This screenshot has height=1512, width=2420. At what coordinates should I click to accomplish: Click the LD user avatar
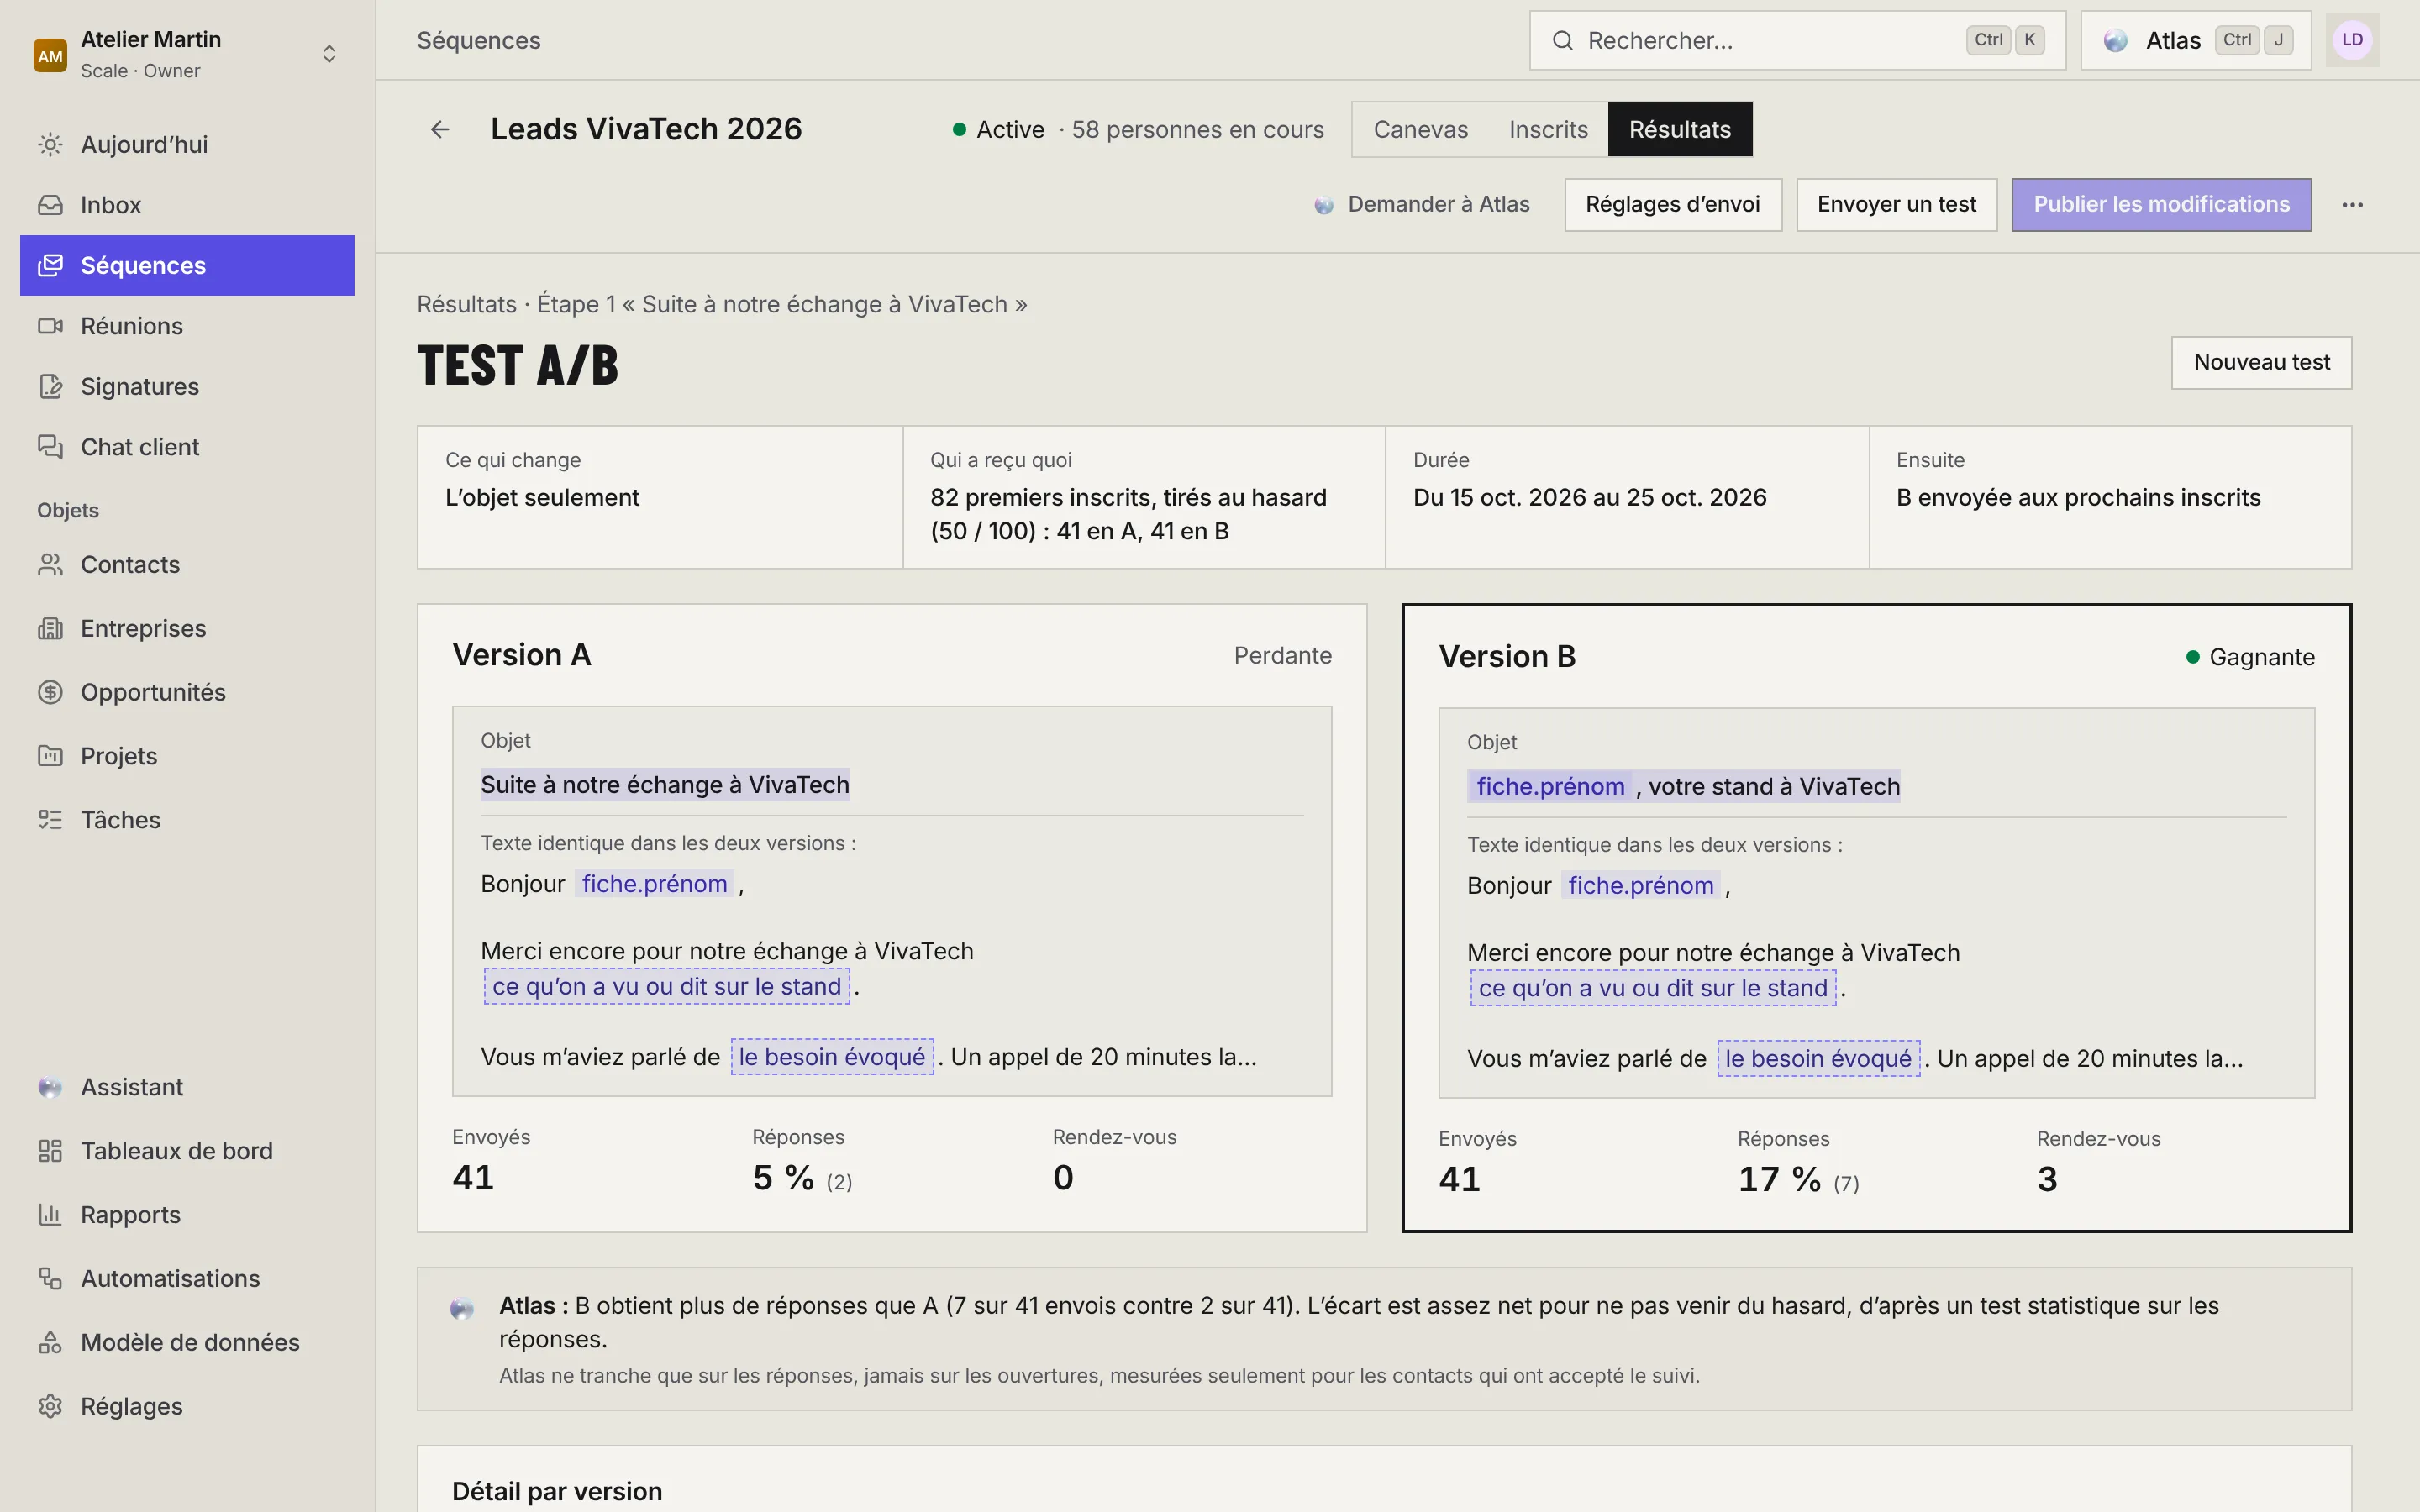(x=2352, y=40)
